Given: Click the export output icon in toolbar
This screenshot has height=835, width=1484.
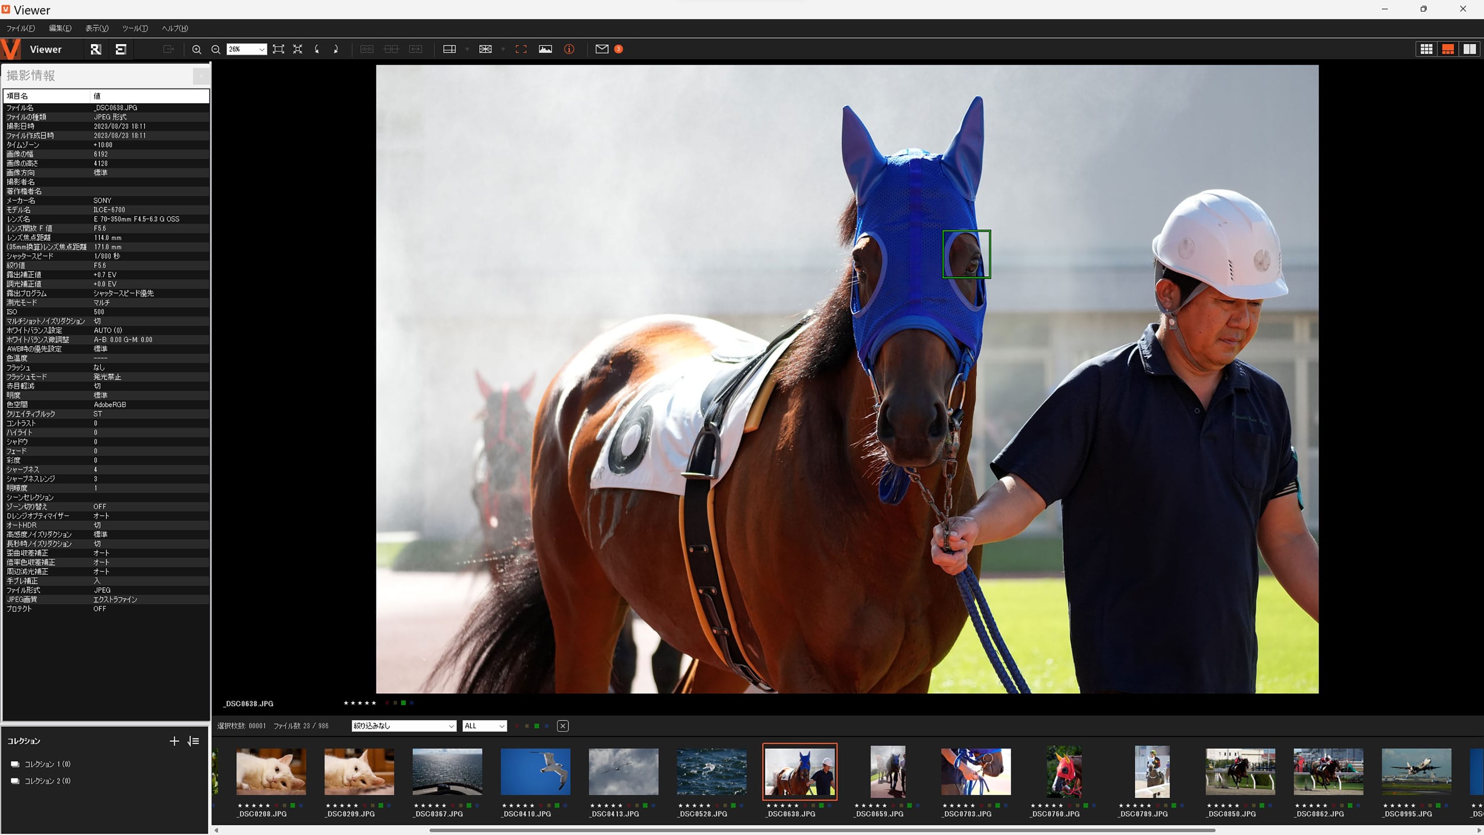Looking at the screenshot, I should (168, 49).
